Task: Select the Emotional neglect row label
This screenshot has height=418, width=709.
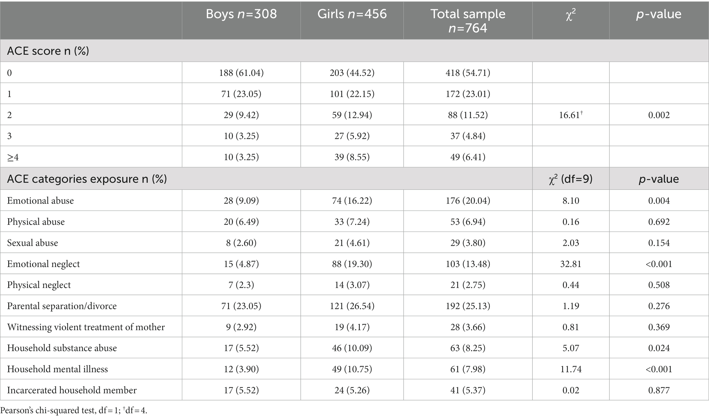Action: (43, 264)
